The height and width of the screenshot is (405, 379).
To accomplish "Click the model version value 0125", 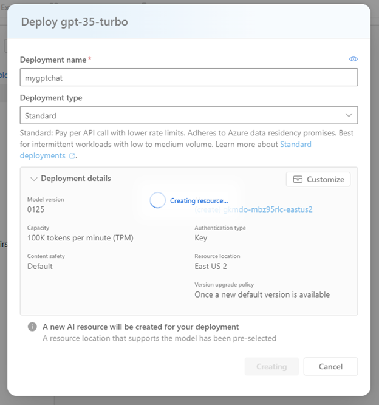I will point(36,209).
